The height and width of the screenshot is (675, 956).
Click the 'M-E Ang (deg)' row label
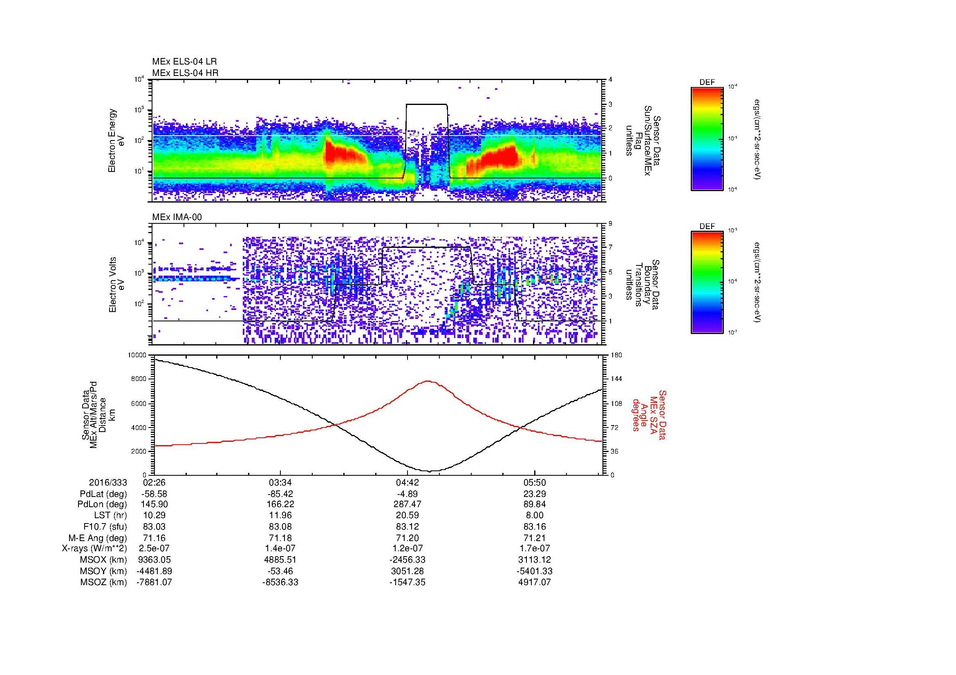pos(97,538)
